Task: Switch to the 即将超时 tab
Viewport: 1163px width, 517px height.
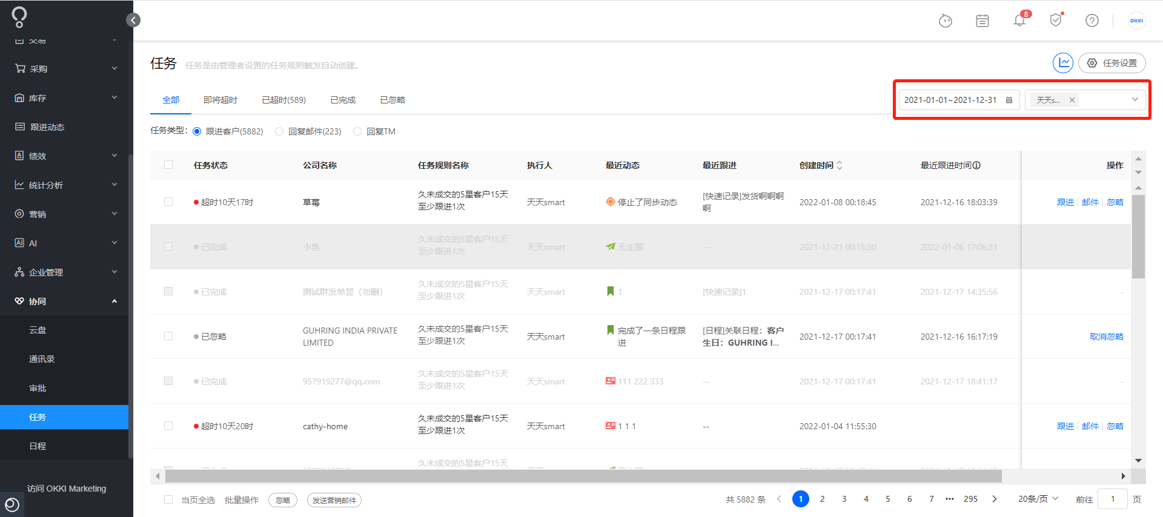Action: (x=220, y=100)
